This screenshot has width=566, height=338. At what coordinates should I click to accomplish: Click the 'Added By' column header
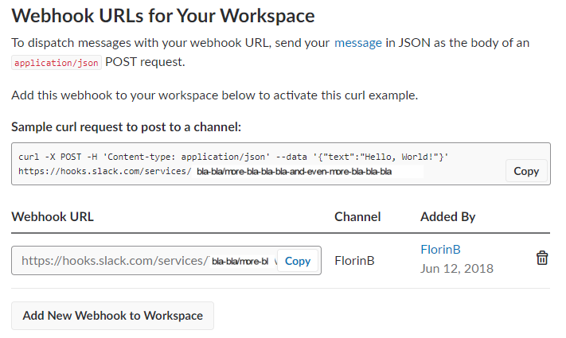[x=447, y=217]
